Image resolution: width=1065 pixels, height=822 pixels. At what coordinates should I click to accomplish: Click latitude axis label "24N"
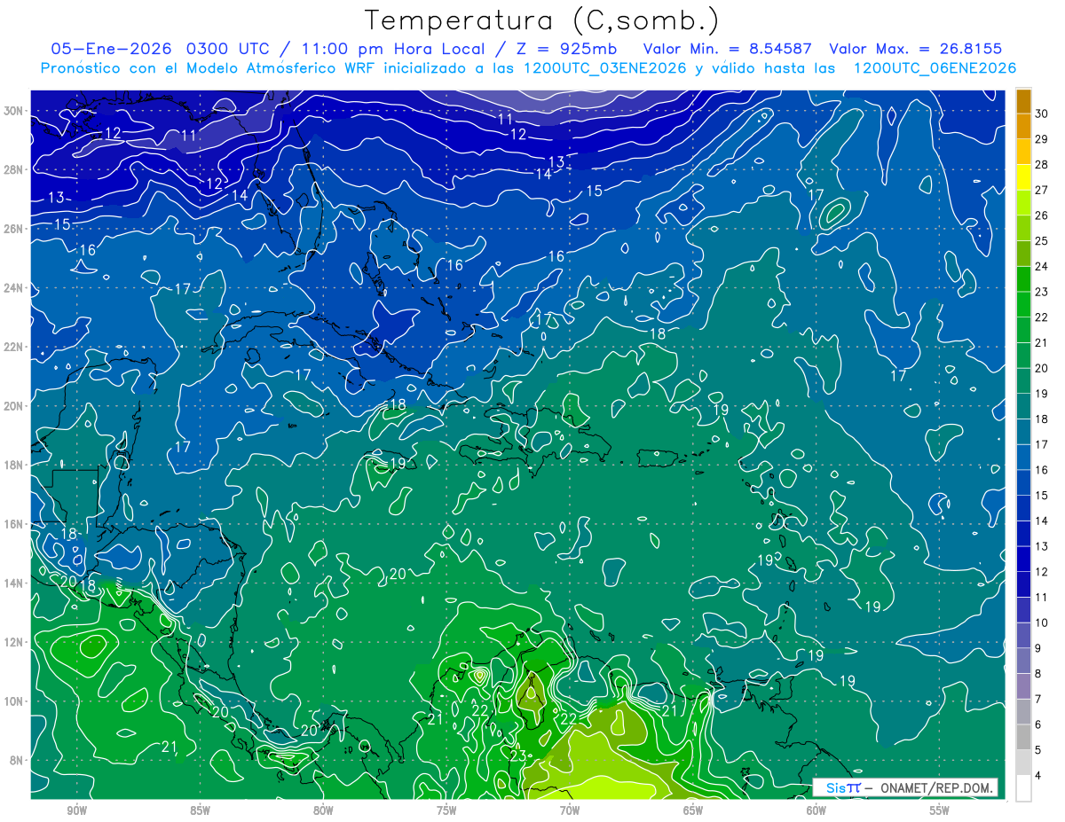[14, 288]
